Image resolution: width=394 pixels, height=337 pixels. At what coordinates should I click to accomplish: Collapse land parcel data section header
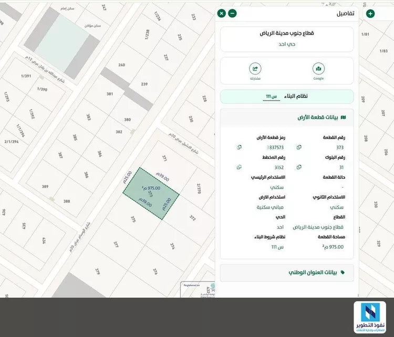coord(287,117)
